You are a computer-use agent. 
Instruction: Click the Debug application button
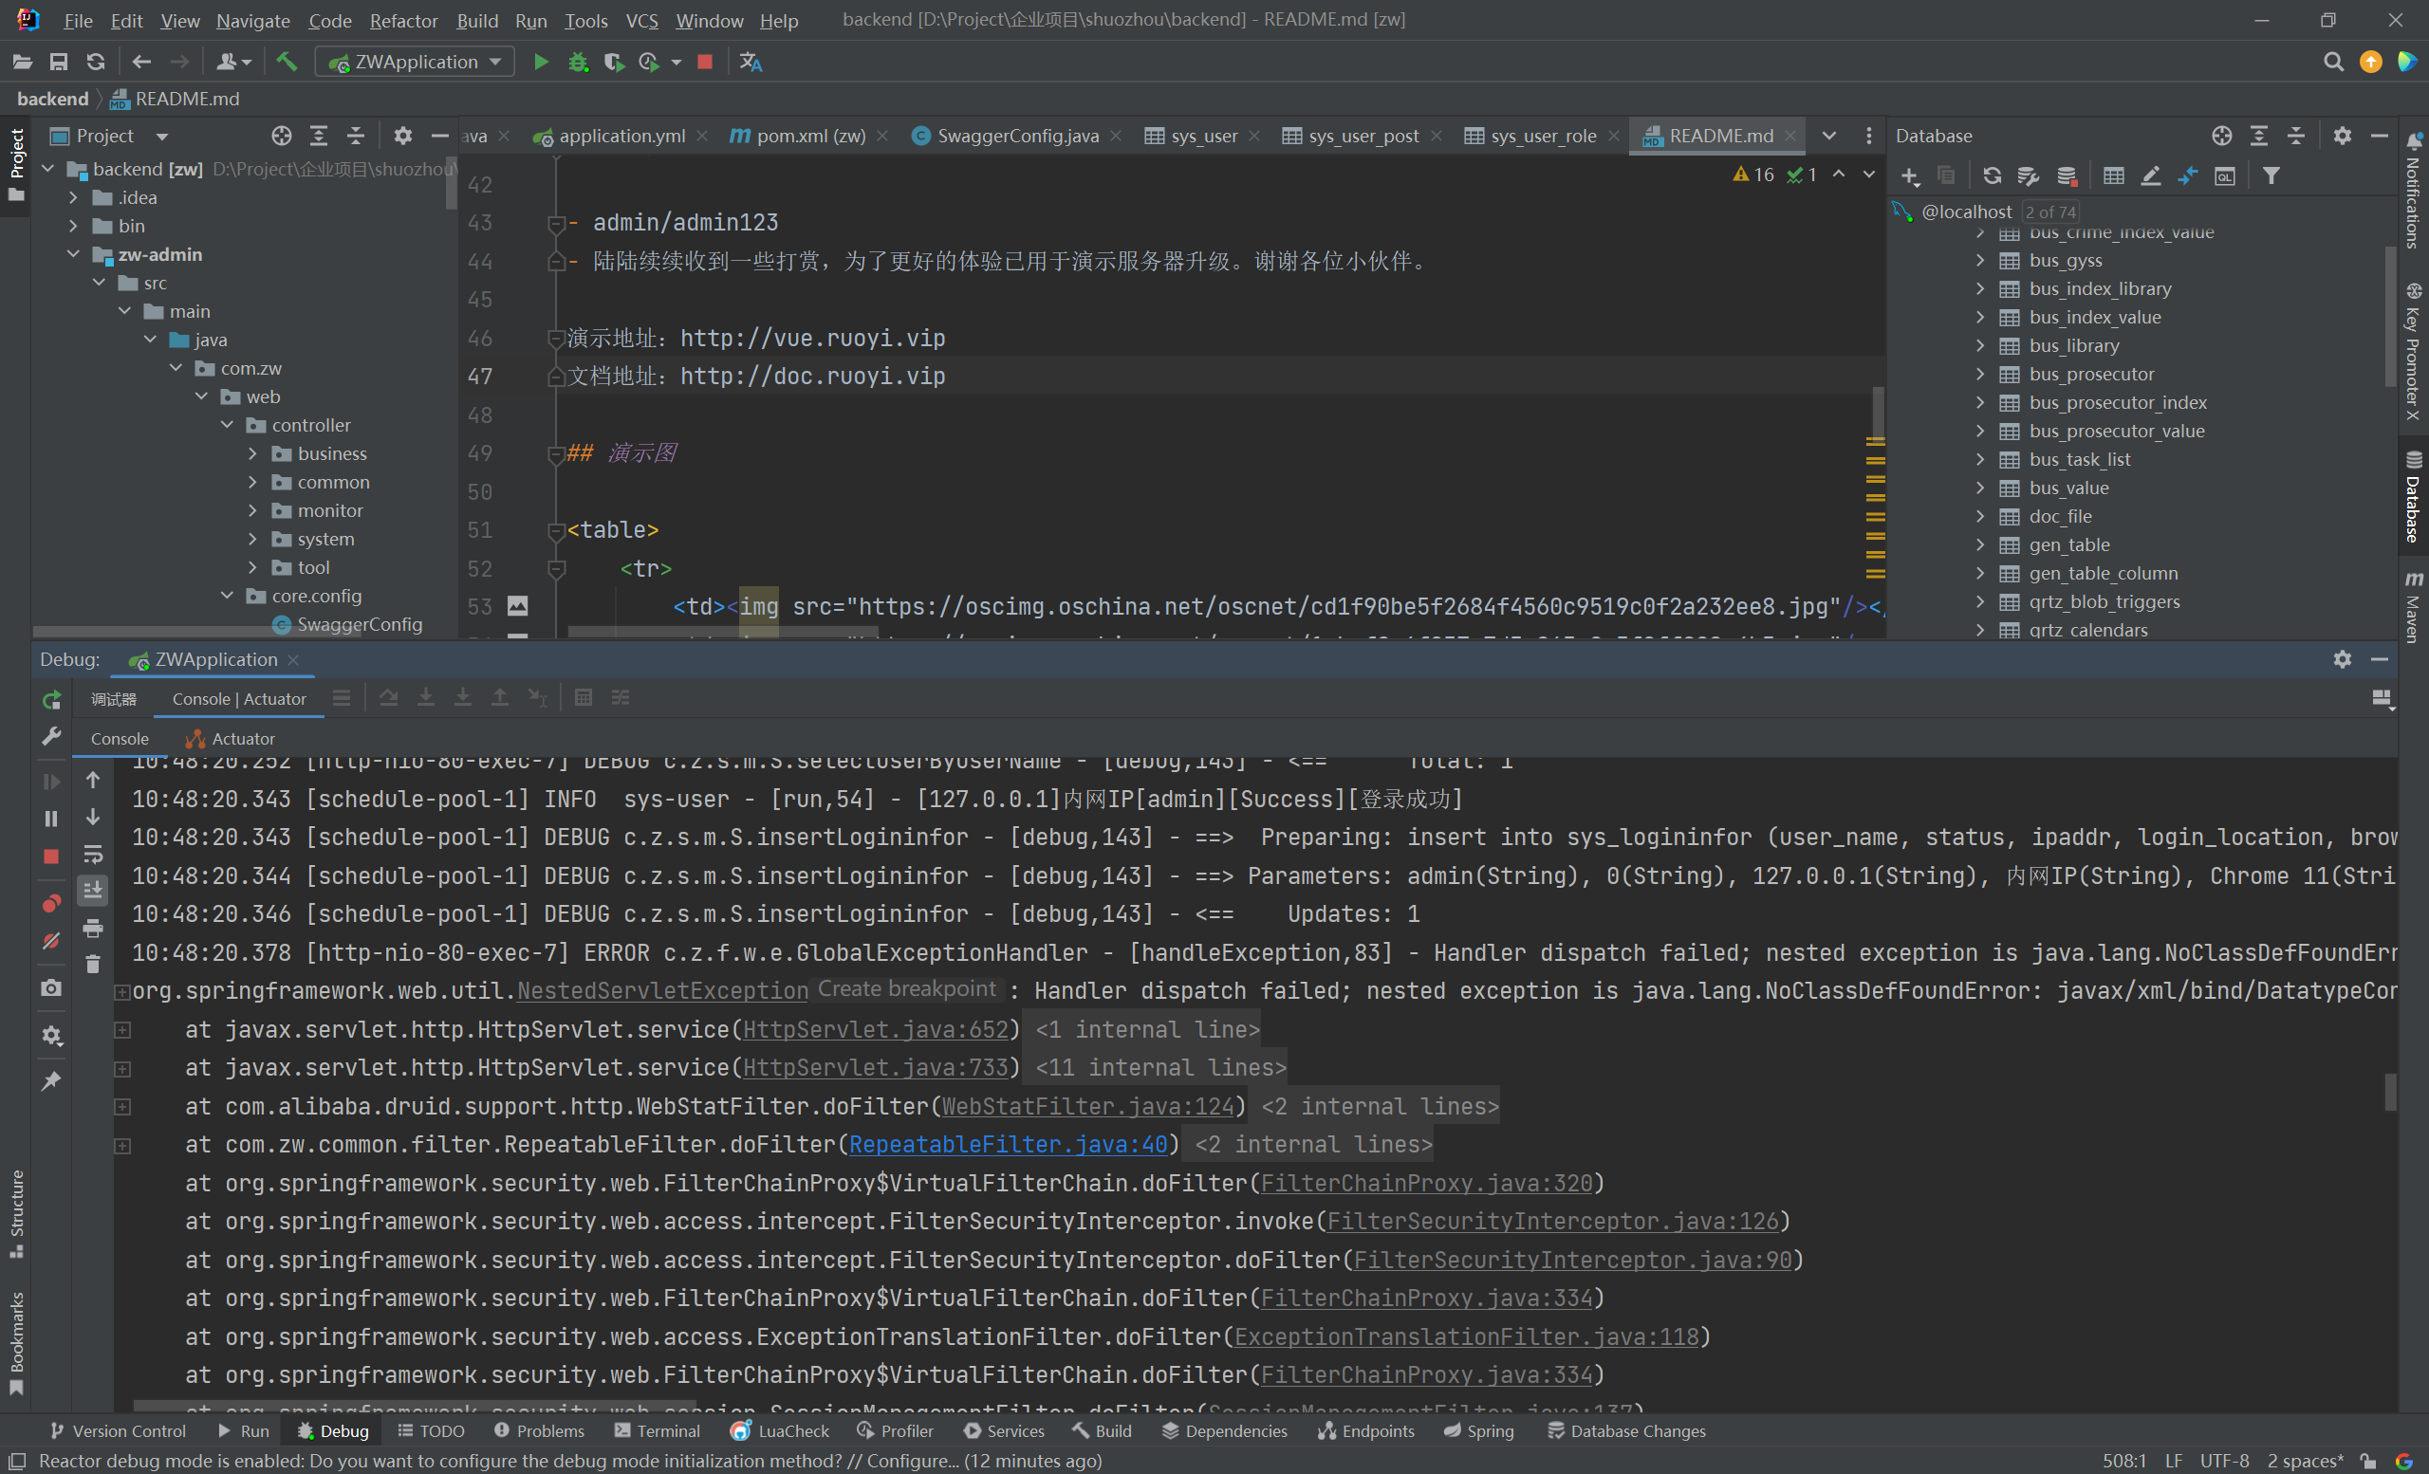(578, 63)
